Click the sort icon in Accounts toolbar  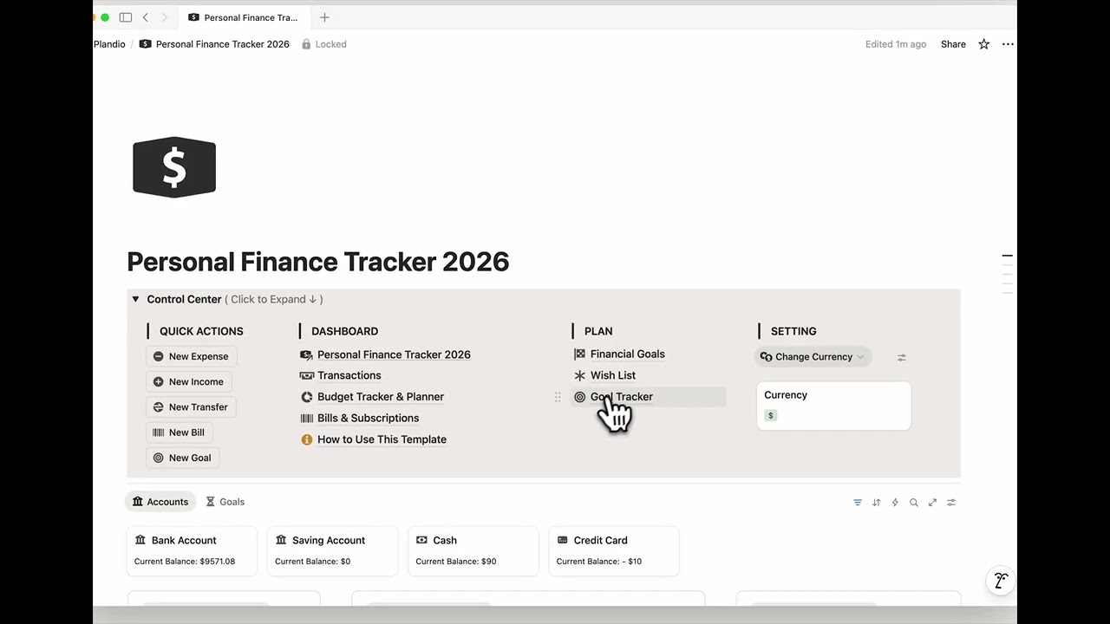[x=876, y=503]
